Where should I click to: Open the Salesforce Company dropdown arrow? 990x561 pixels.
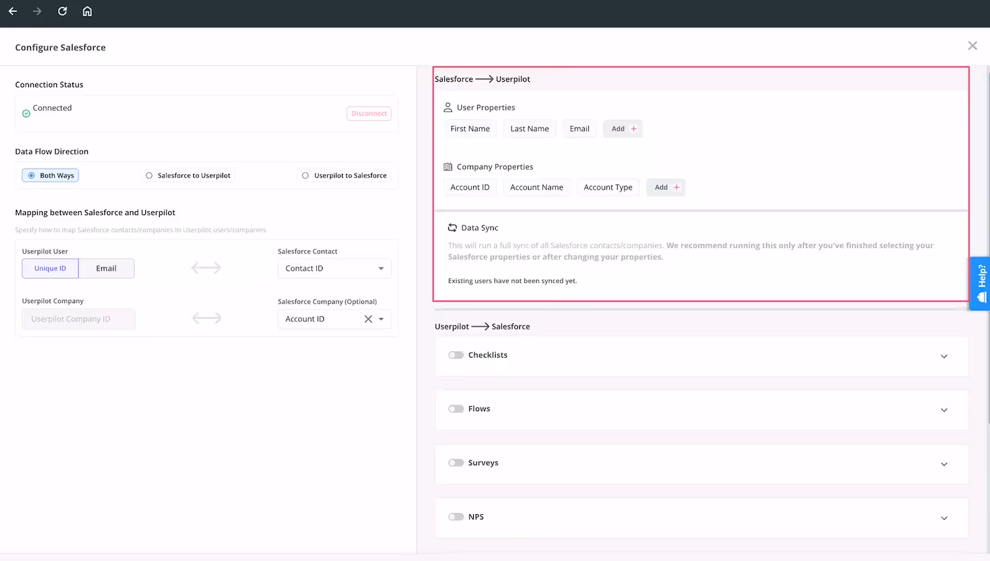[x=381, y=319]
